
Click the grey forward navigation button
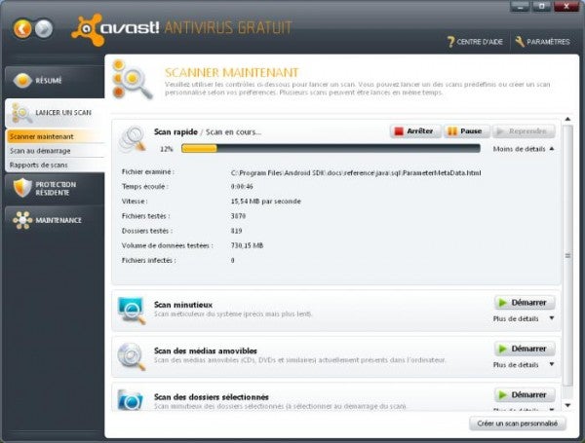pos(44,28)
